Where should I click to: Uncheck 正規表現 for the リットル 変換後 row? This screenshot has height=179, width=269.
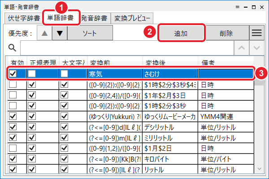[32, 170]
